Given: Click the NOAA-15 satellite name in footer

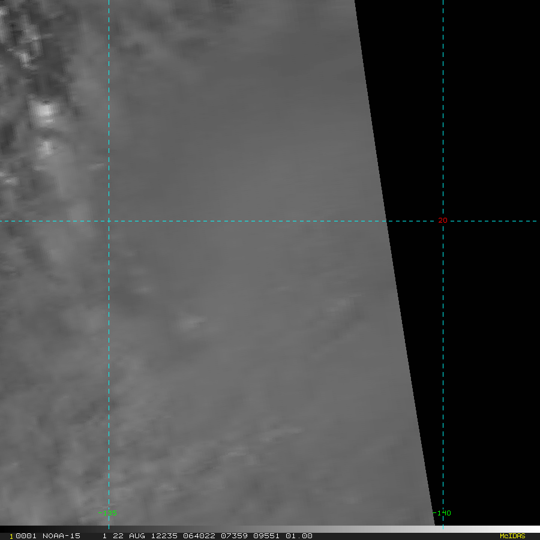Looking at the screenshot, I should click(x=61, y=536).
